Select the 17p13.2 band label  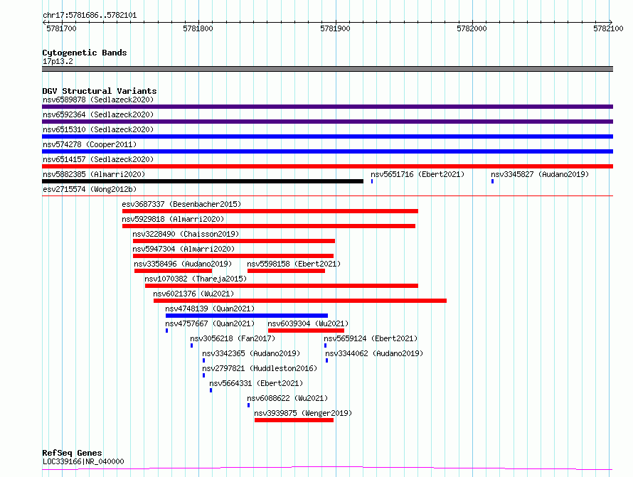(x=58, y=61)
